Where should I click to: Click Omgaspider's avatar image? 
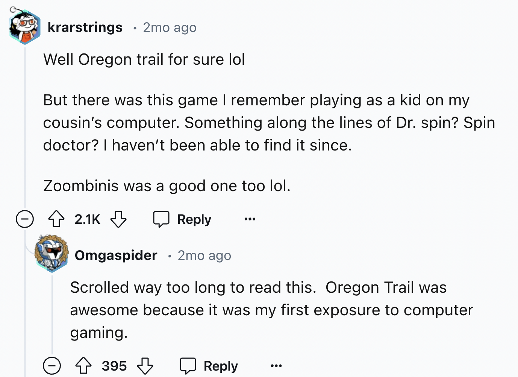(52, 253)
